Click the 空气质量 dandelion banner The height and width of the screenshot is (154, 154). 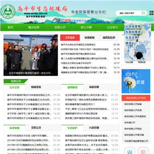[136, 81]
